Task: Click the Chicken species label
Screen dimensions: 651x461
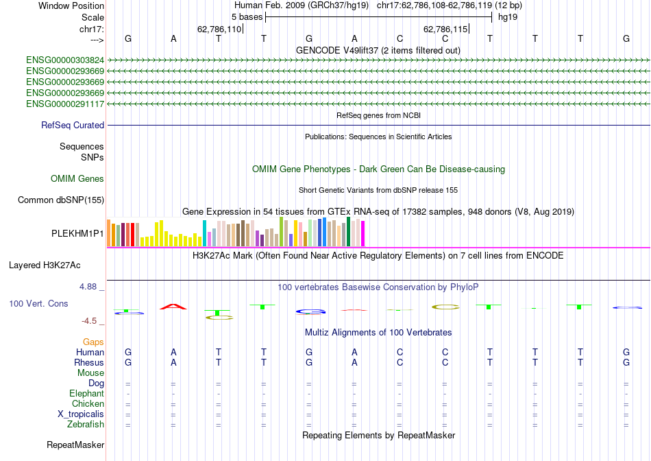Action: 88,403
